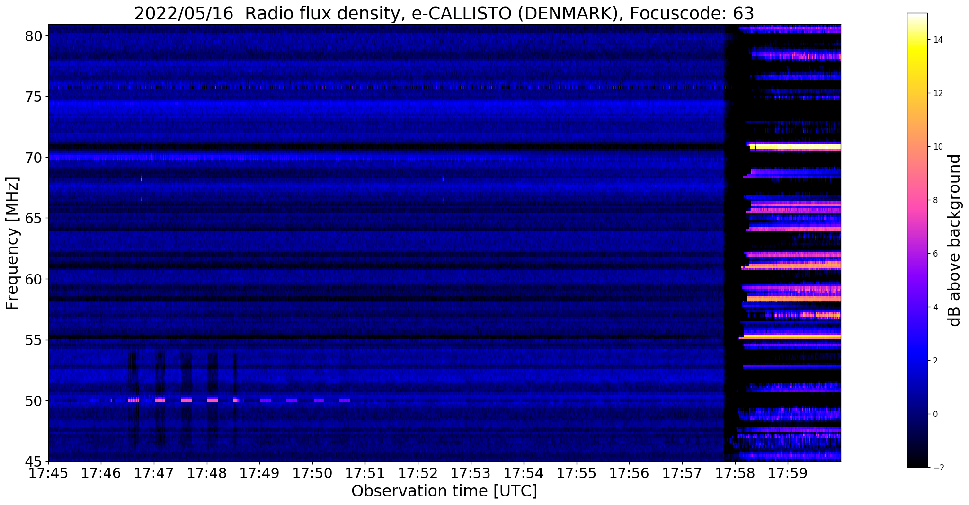Click the 17:51 time tick label
Viewport: 969px width, 505px height.
(365, 473)
